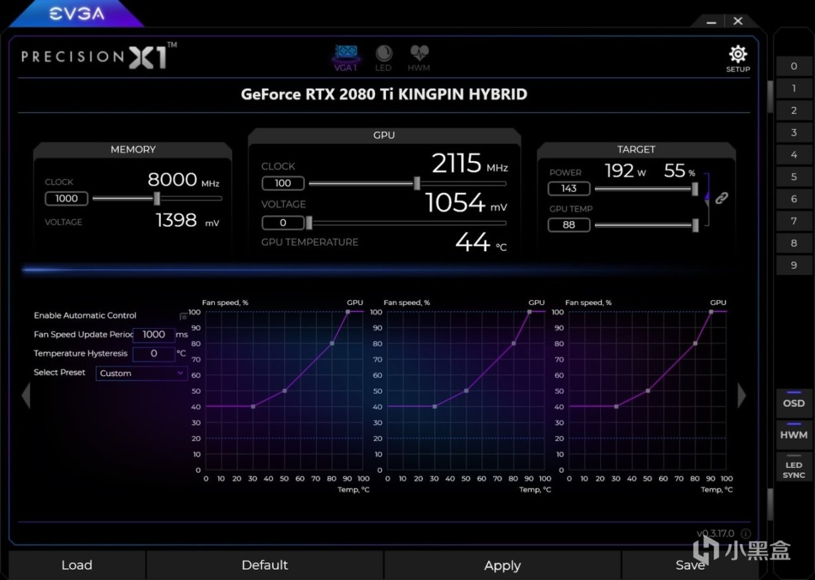Click the 2115 MHz GPU clock reading
Image resolution: width=815 pixels, height=580 pixels.
click(470, 163)
